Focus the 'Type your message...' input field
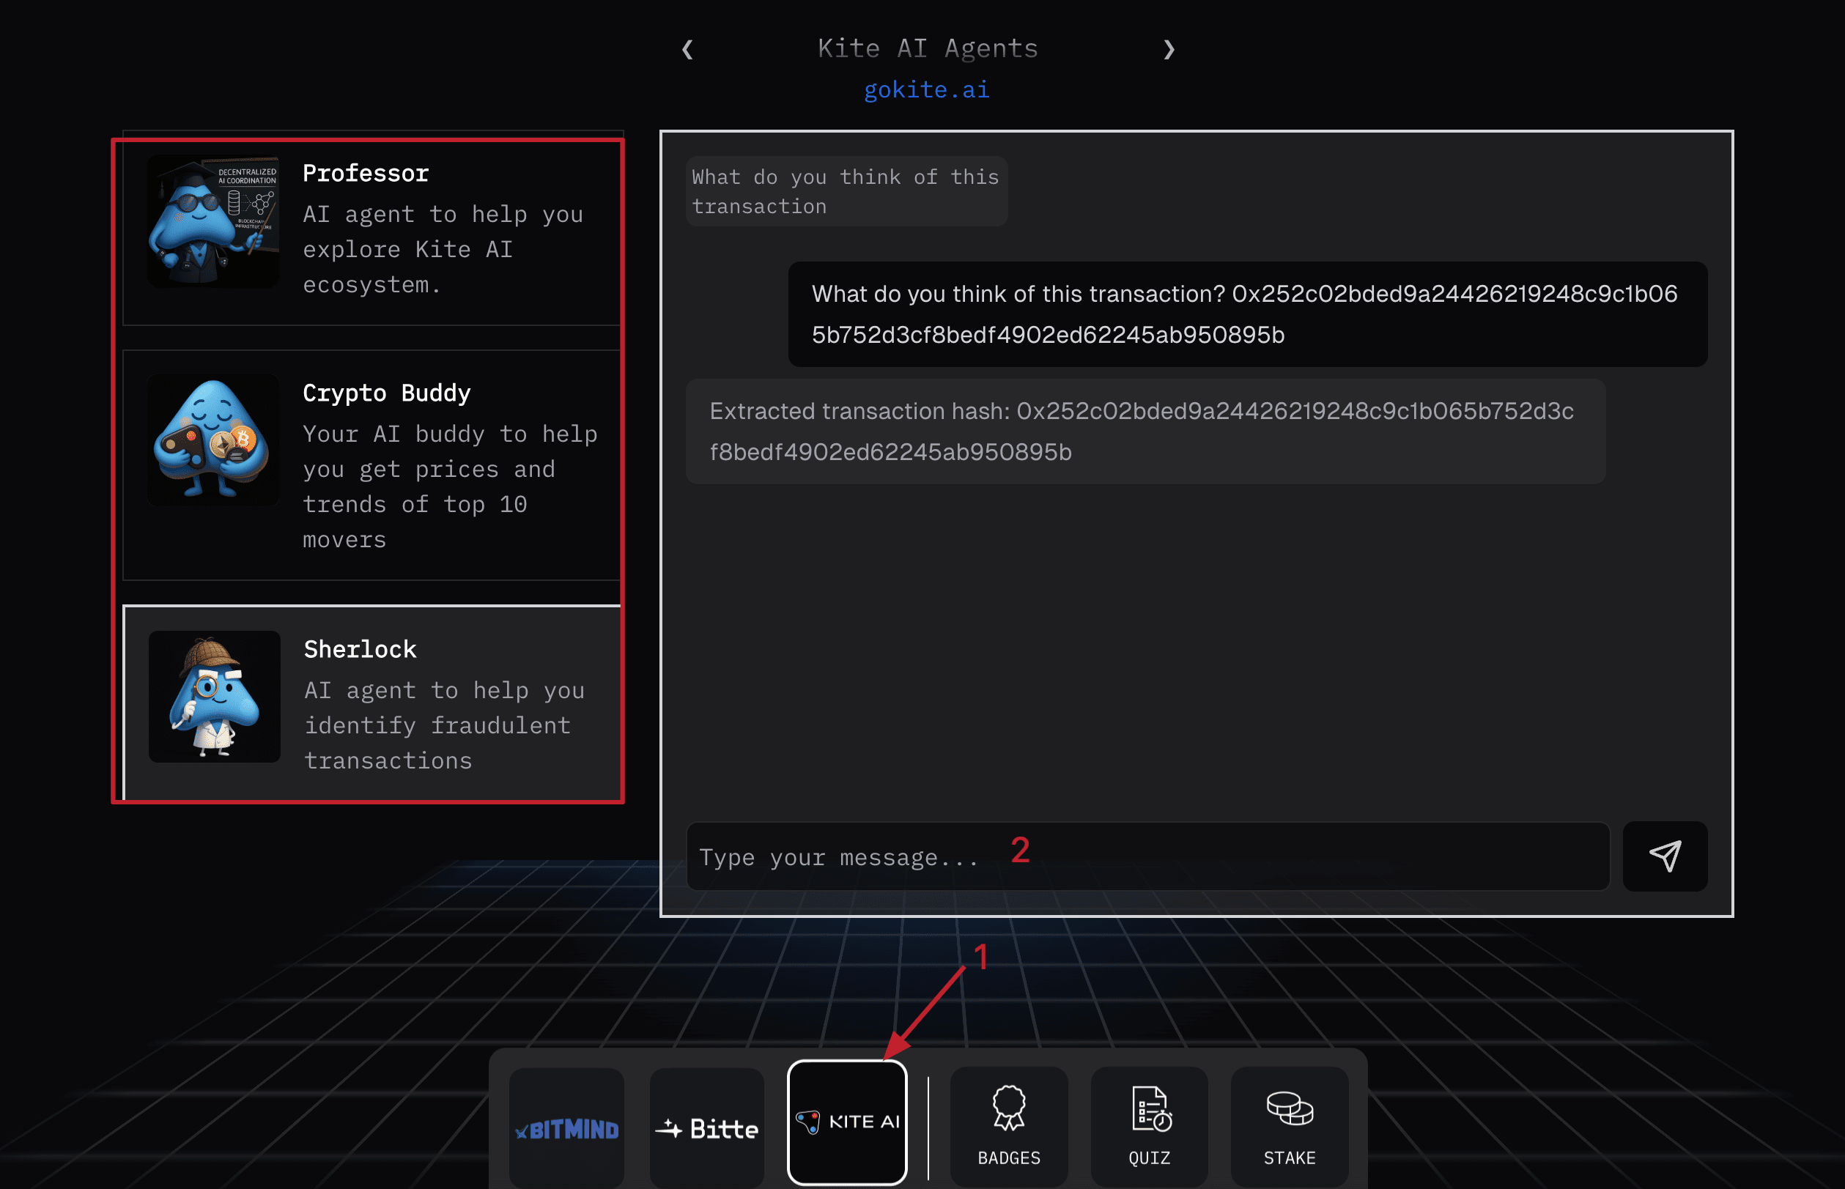The width and height of the screenshot is (1845, 1189). coord(1147,856)
